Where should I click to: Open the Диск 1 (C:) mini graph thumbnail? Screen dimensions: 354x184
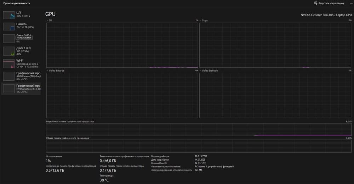tap(9, 51)
